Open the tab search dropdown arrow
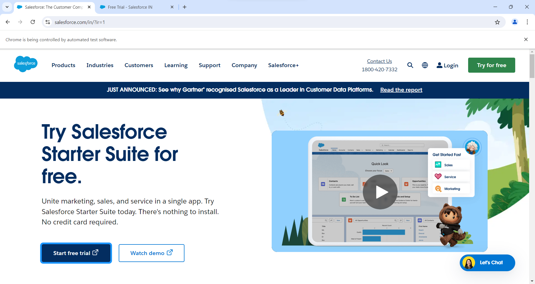Viewport: 535px width, 284px height. [x=7, y=7]
